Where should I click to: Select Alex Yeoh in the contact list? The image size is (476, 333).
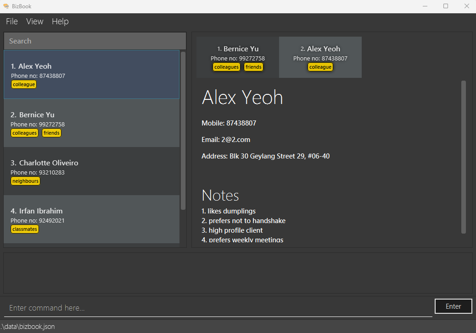(x=92, y=74)
